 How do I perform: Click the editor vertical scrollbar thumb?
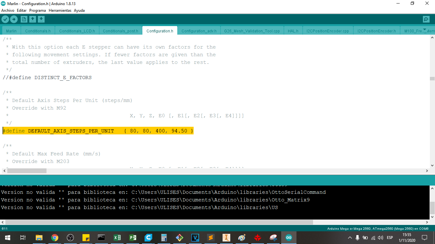[432, 78]
